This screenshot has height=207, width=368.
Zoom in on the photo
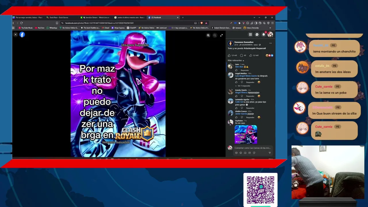[208, 35]
